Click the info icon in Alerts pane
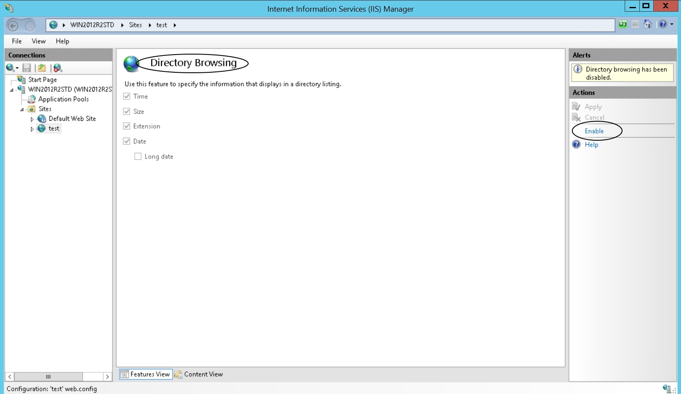681x394 pixels. pos(578,69)
